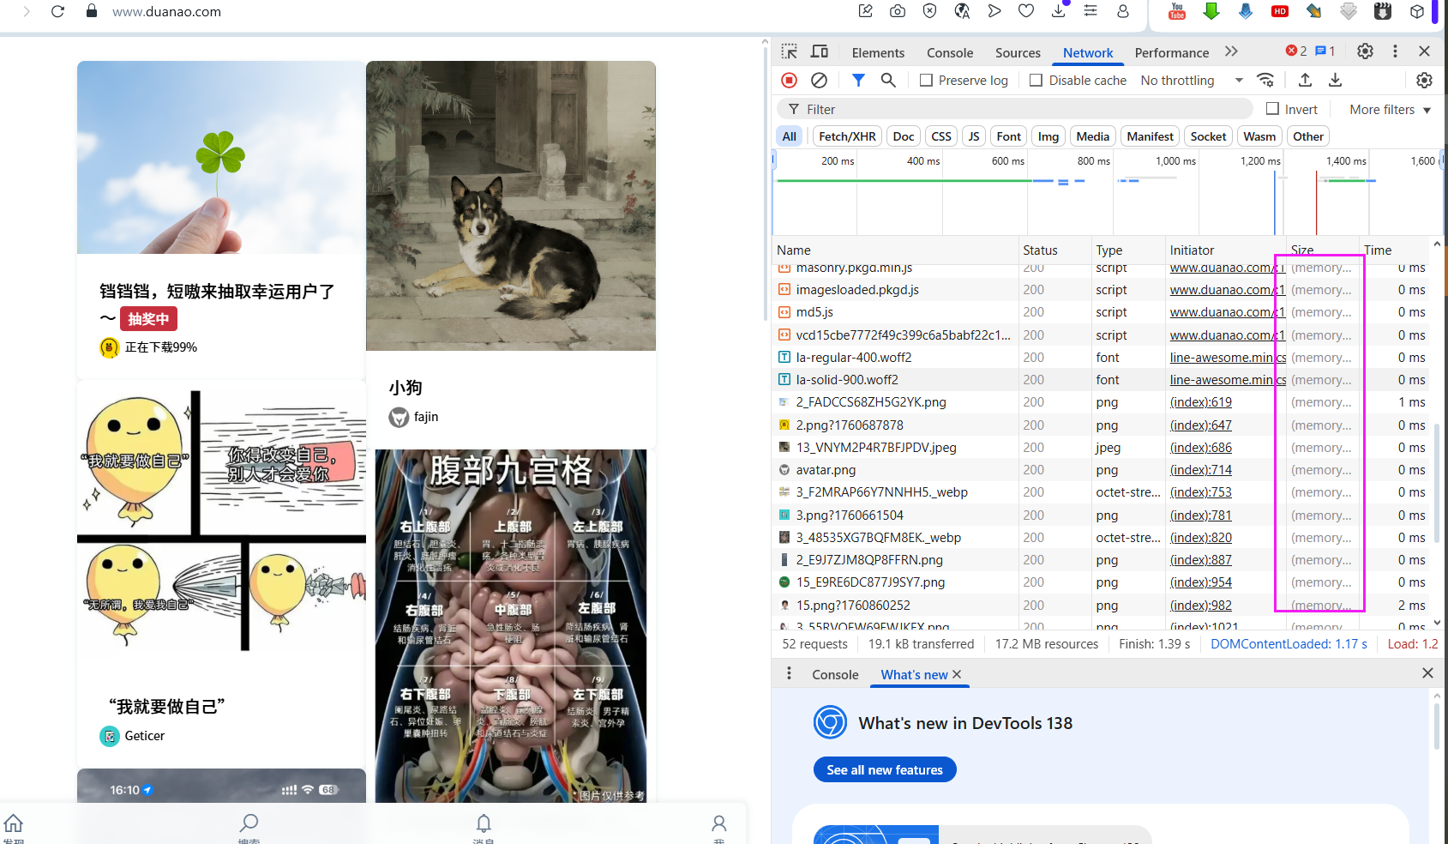Open DevTools settings gear
Viewport: 1448px width, 844px height.
pos(1365,51)
